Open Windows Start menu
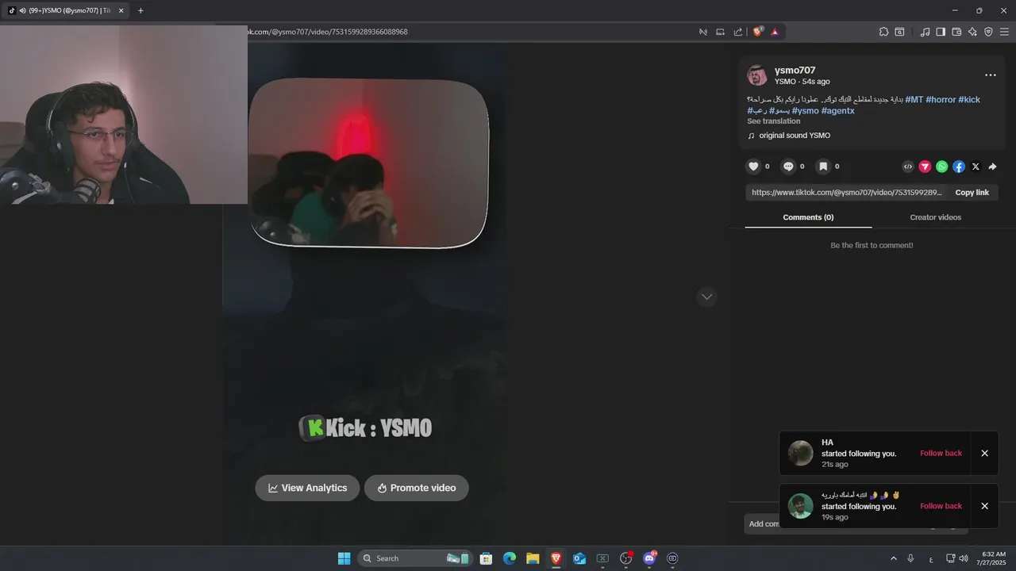This screenshot has width=1016, height=571. pyautogui.click(x=344, y=558)
